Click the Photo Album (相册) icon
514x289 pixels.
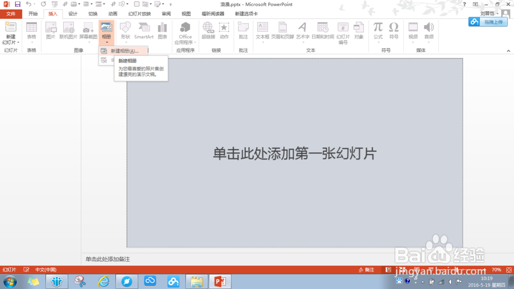coord(106,28)
